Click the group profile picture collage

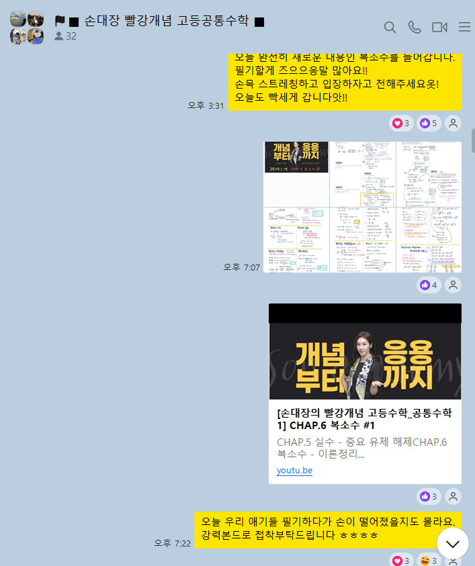27,28
